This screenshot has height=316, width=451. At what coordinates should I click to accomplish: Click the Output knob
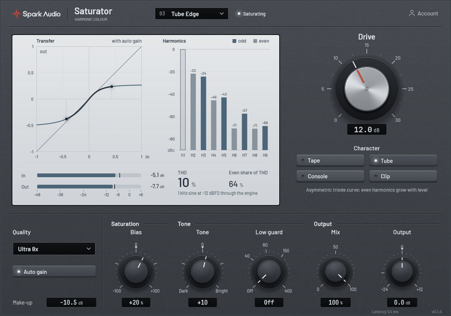[x=402, y=272]
